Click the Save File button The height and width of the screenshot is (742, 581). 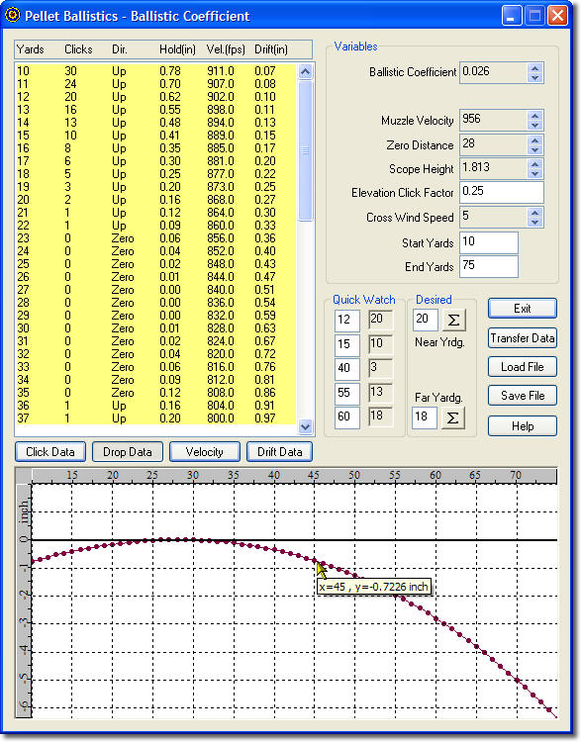coord(523,396)
